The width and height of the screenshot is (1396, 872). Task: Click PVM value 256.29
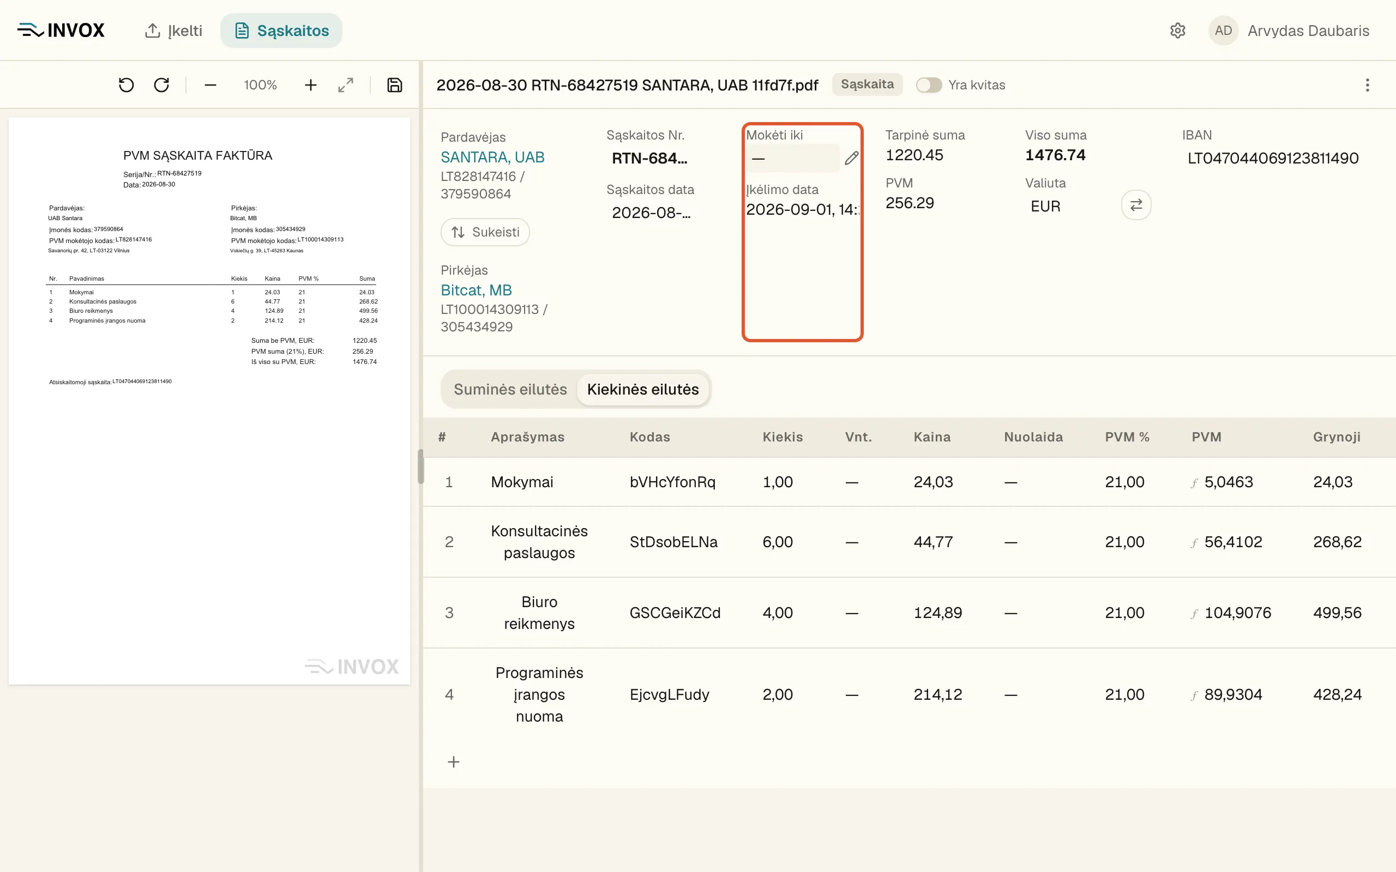point(910,203)
